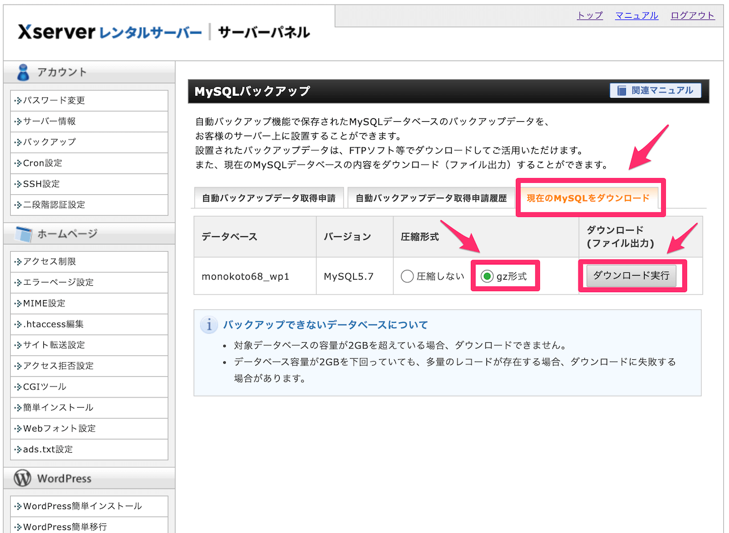Open Cron設定 in the sidebar
Image resolution: width=729 pixels, height=533 pixels.
tap(89, 163)
